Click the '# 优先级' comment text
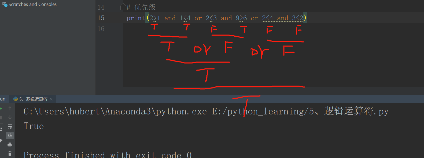424x158 pixels. click(141, 7)
